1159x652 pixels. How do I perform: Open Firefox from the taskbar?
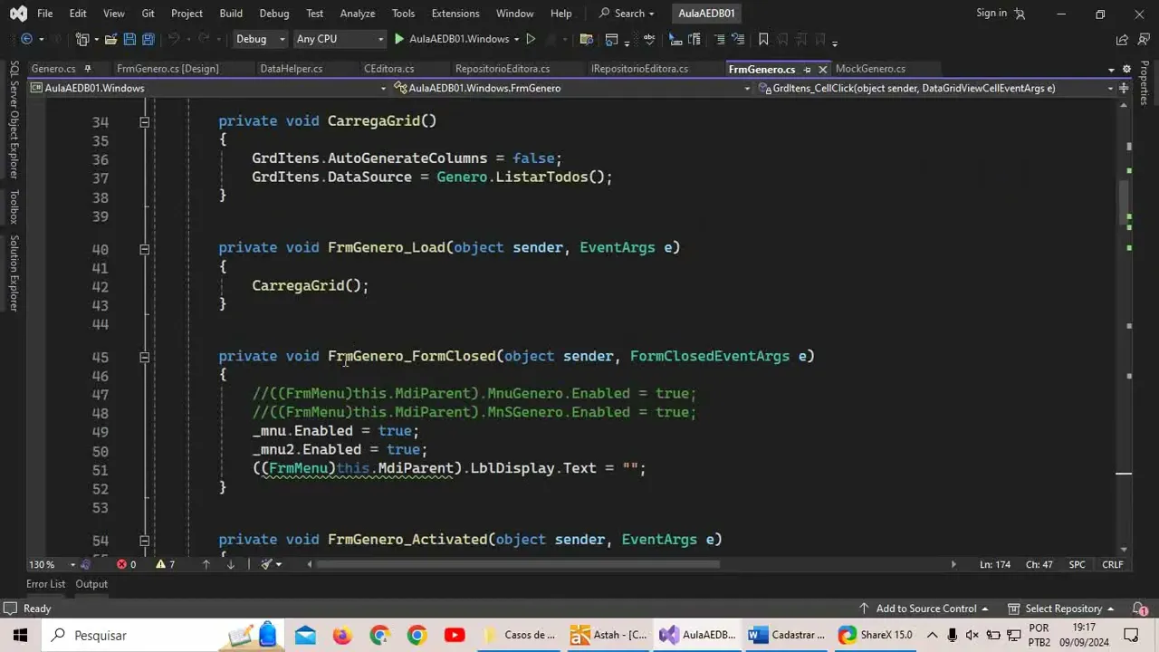pyautogui.click(x=342, y=635)
